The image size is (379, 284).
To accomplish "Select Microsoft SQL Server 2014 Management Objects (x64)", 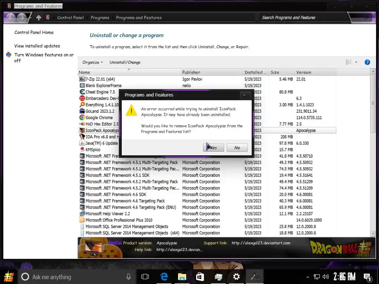I will [x=207, y=233].
